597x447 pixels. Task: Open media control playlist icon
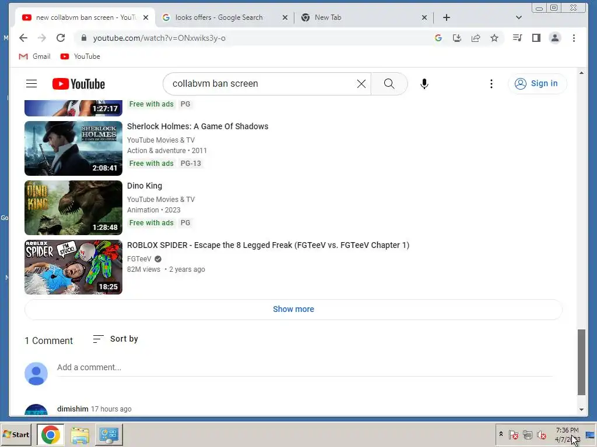coord(518,38)
